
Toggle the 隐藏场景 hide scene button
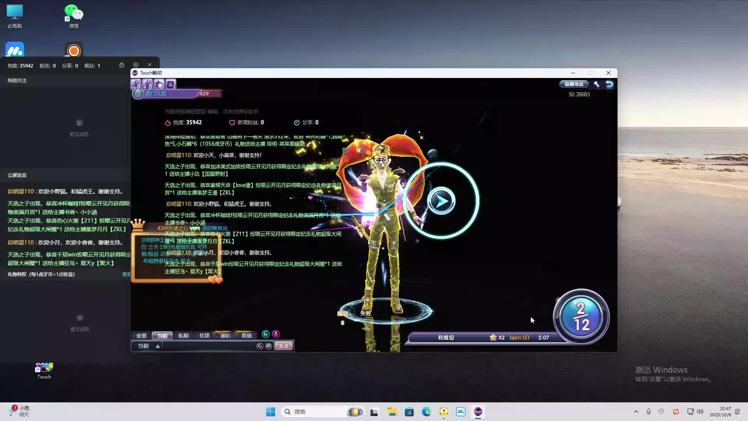(x=574, y=84)
